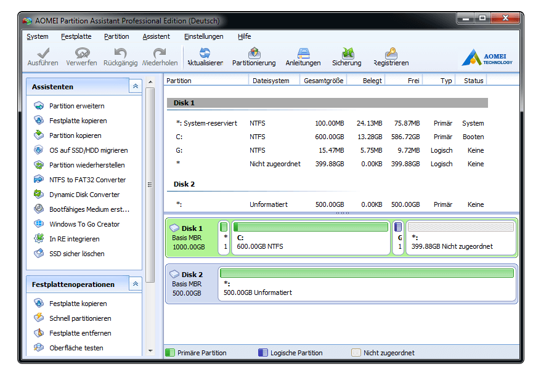541x375 pixels.
Task: Click the OS auf SSD/HDD migrieren icon
Action: [x=39, y=150]
